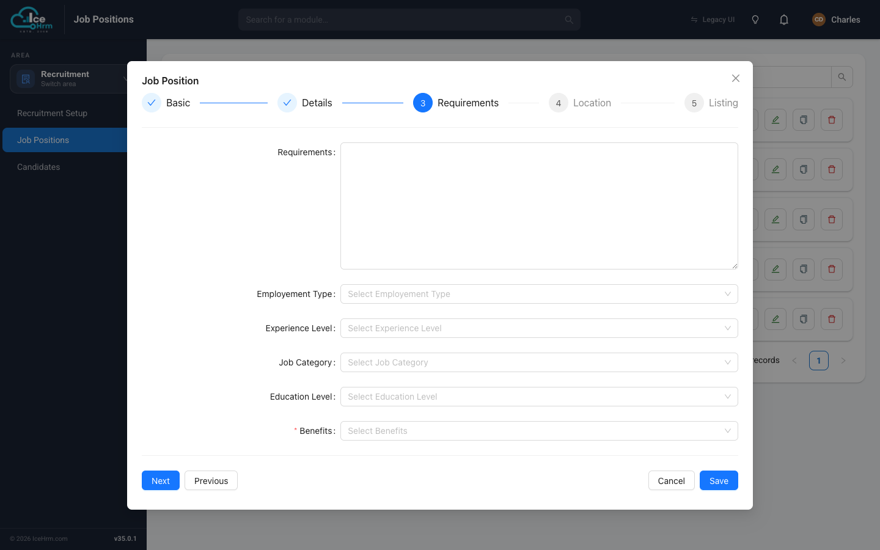Close the Job Position dialog

click(x=736, y=78)
